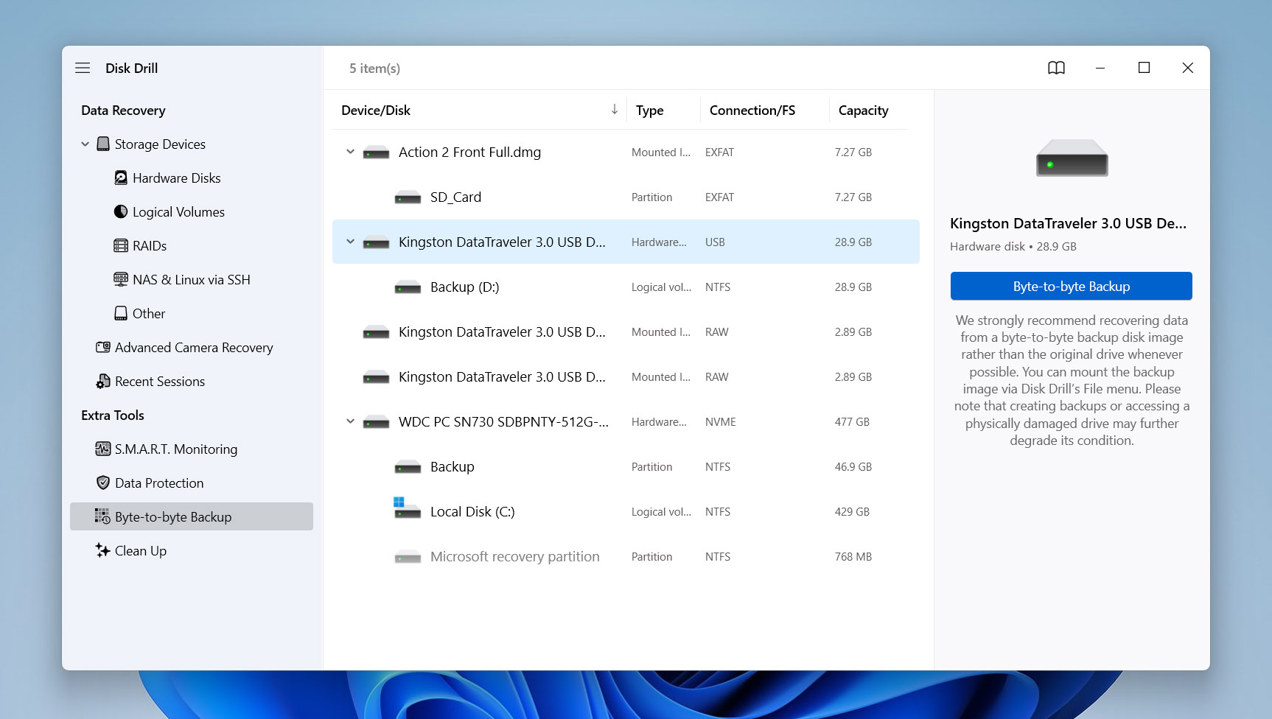Viewport: 1272px width, 719px height.
Task: Open RAIDs section
Action: coord(150,245)
